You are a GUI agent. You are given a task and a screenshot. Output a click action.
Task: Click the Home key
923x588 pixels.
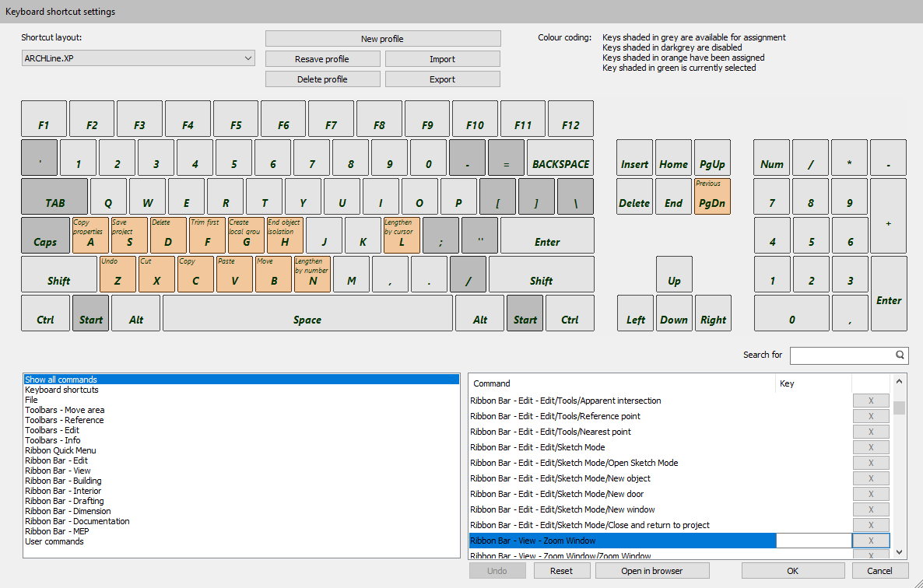pos(673,158)
